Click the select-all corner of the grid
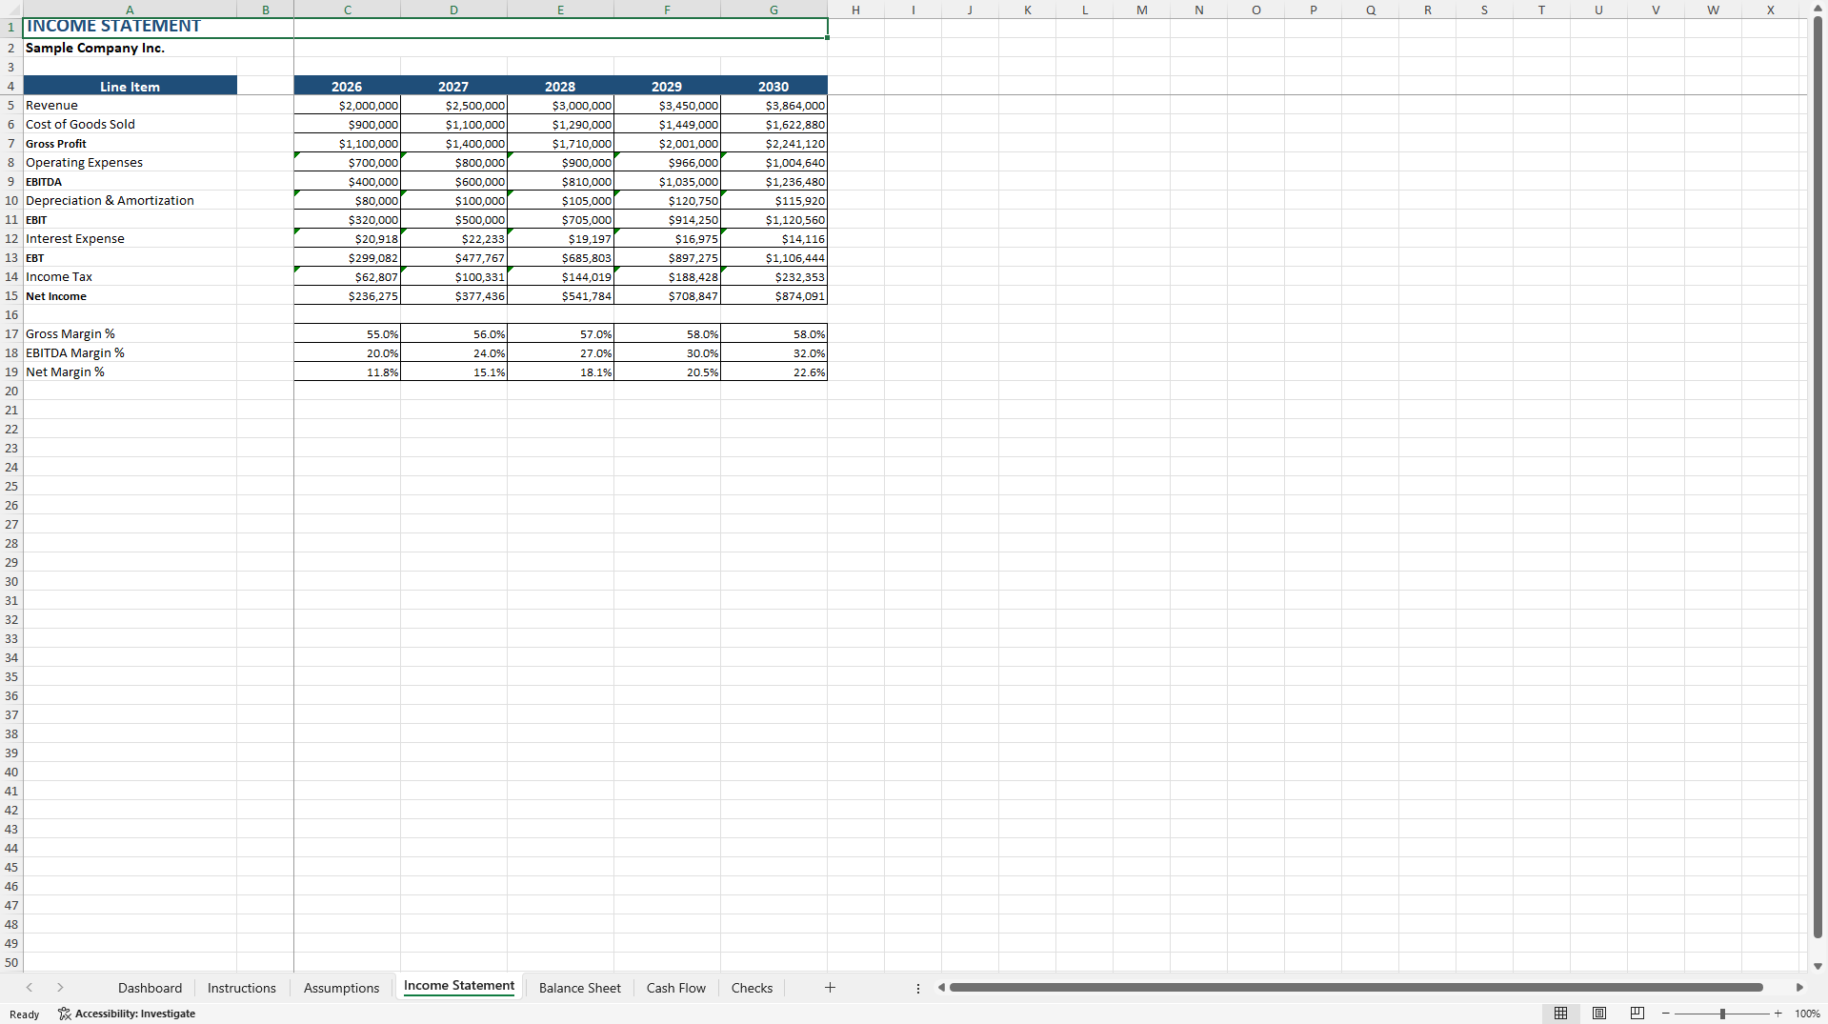This screenshot has height=1024, width=1828. click(11, 10)
